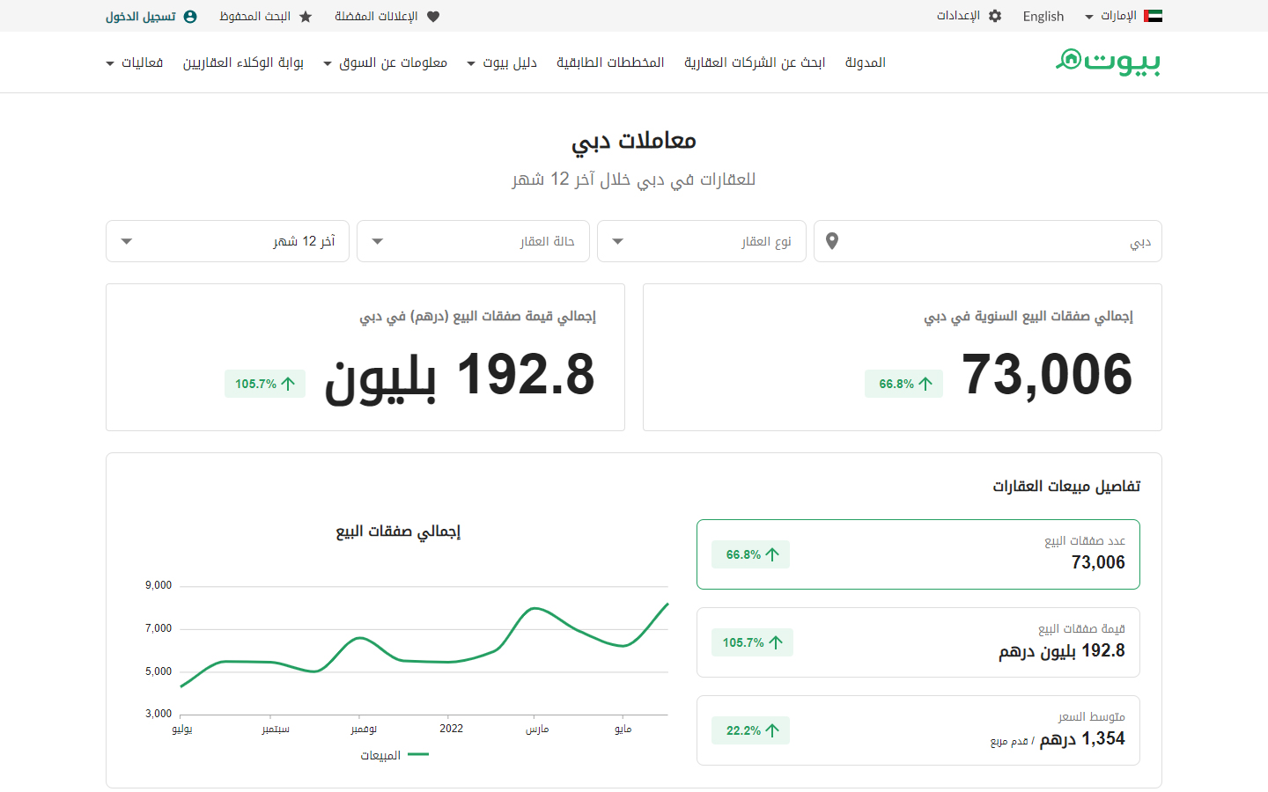Click the دبي location input field

coord(988,241)
